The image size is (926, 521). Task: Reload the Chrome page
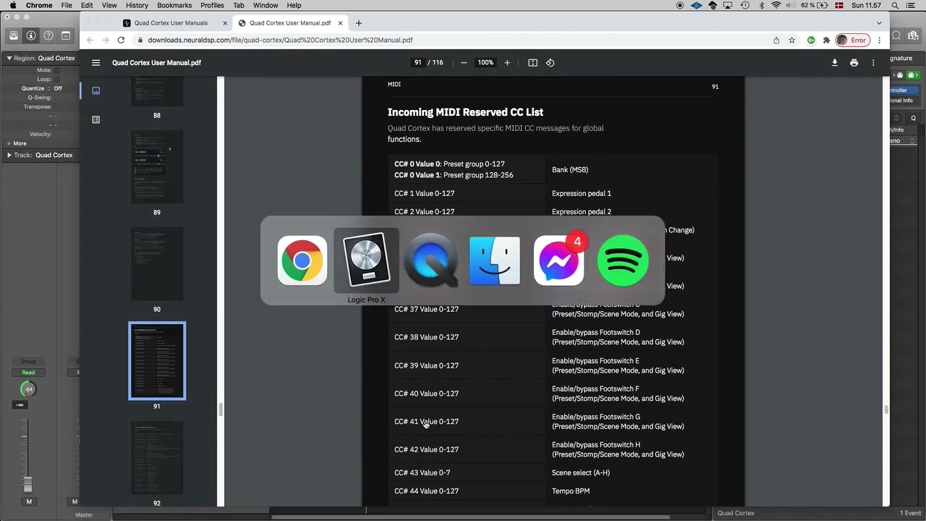tap(121, 41)
